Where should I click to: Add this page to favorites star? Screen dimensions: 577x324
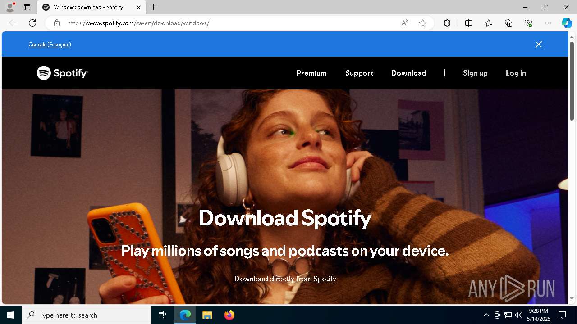(423, 23)
